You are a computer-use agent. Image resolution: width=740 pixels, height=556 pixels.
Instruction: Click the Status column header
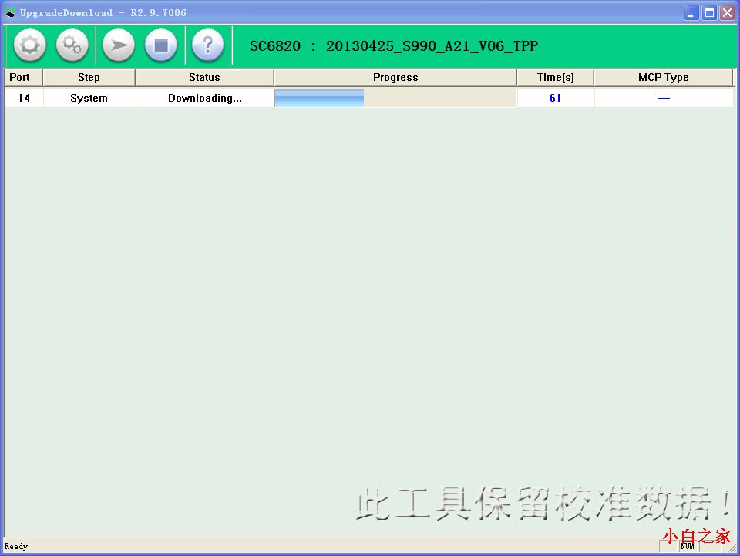(204, 77)
